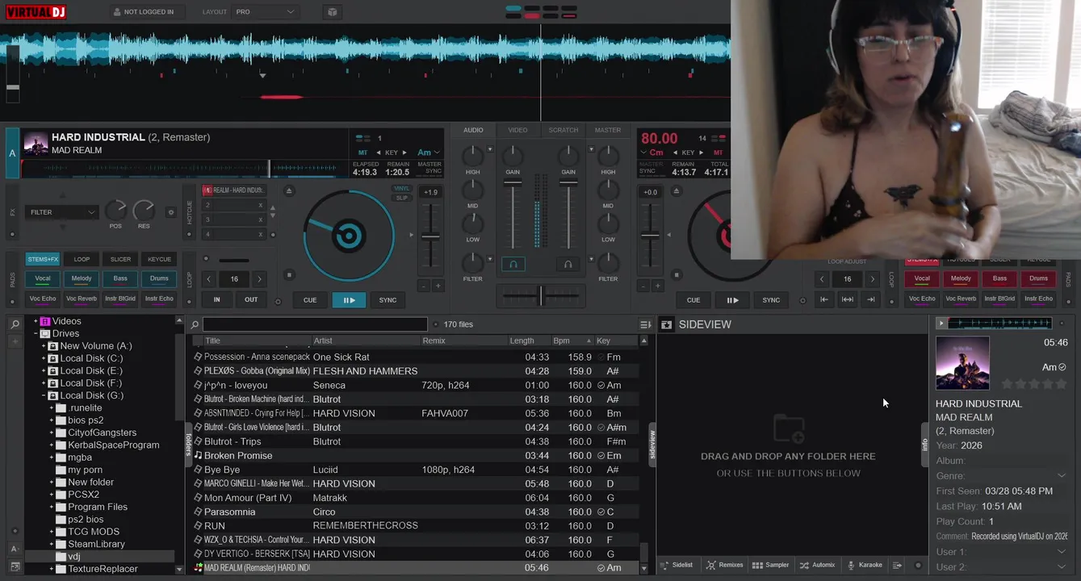The width and height of the screenshot is (1081, 581).
Task: Click the crossfader slider
Action: point(541,295)
